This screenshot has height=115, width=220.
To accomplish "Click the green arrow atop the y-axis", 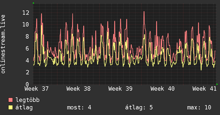I will pos(33,3).
